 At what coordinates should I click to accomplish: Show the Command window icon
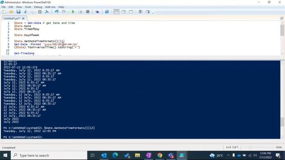point(141,12)
